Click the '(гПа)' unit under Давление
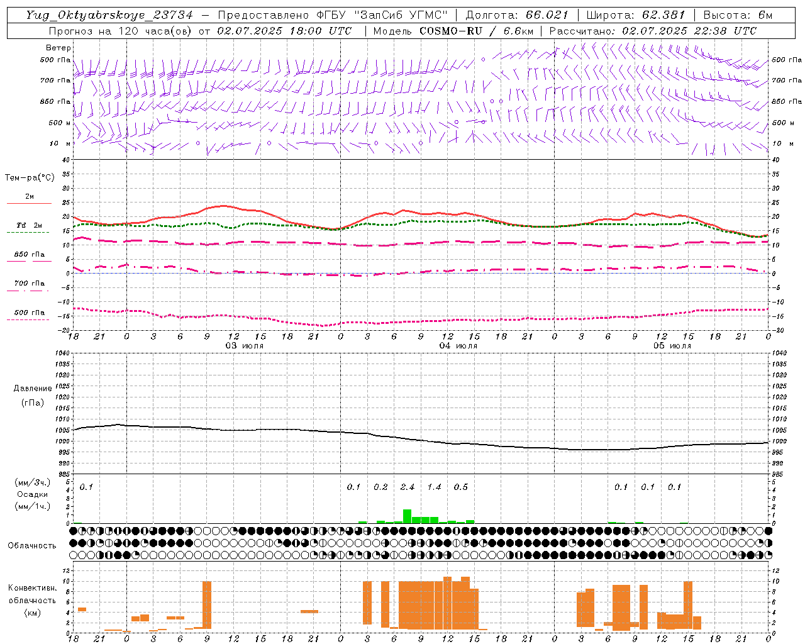 click(x=33, y=403)
